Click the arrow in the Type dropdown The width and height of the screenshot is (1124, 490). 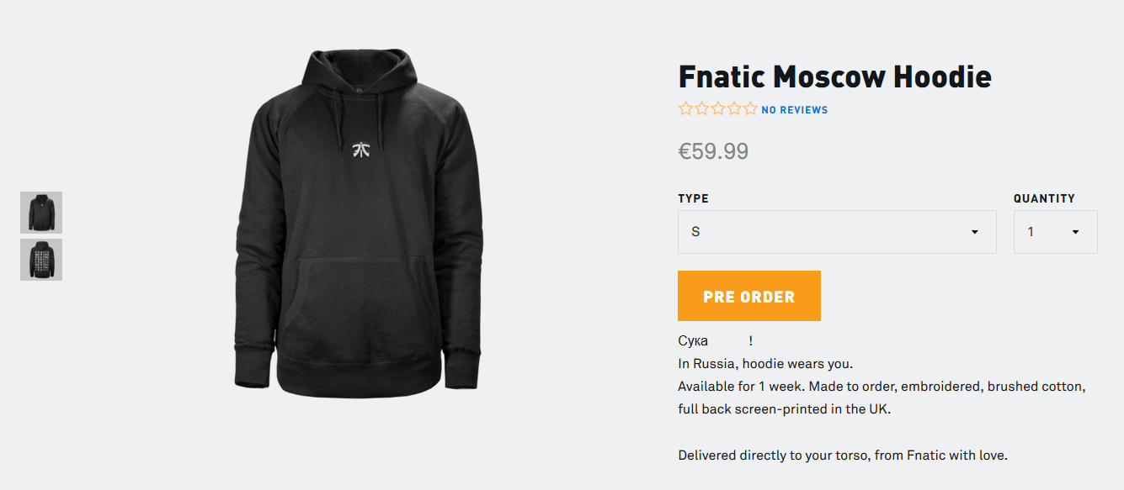click(975, 233)
